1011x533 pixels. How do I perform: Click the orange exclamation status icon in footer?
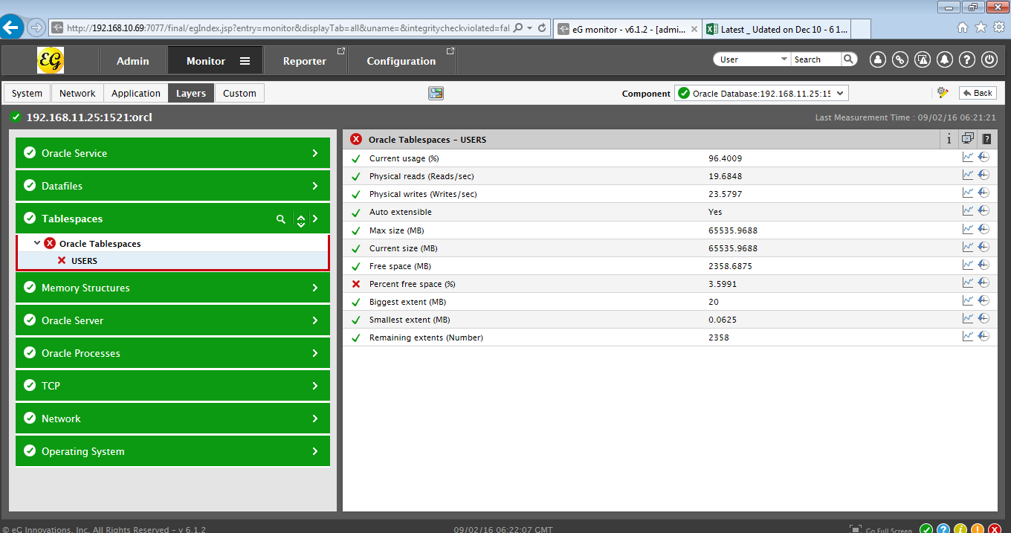pyautogui.click(x=978, y=530)
